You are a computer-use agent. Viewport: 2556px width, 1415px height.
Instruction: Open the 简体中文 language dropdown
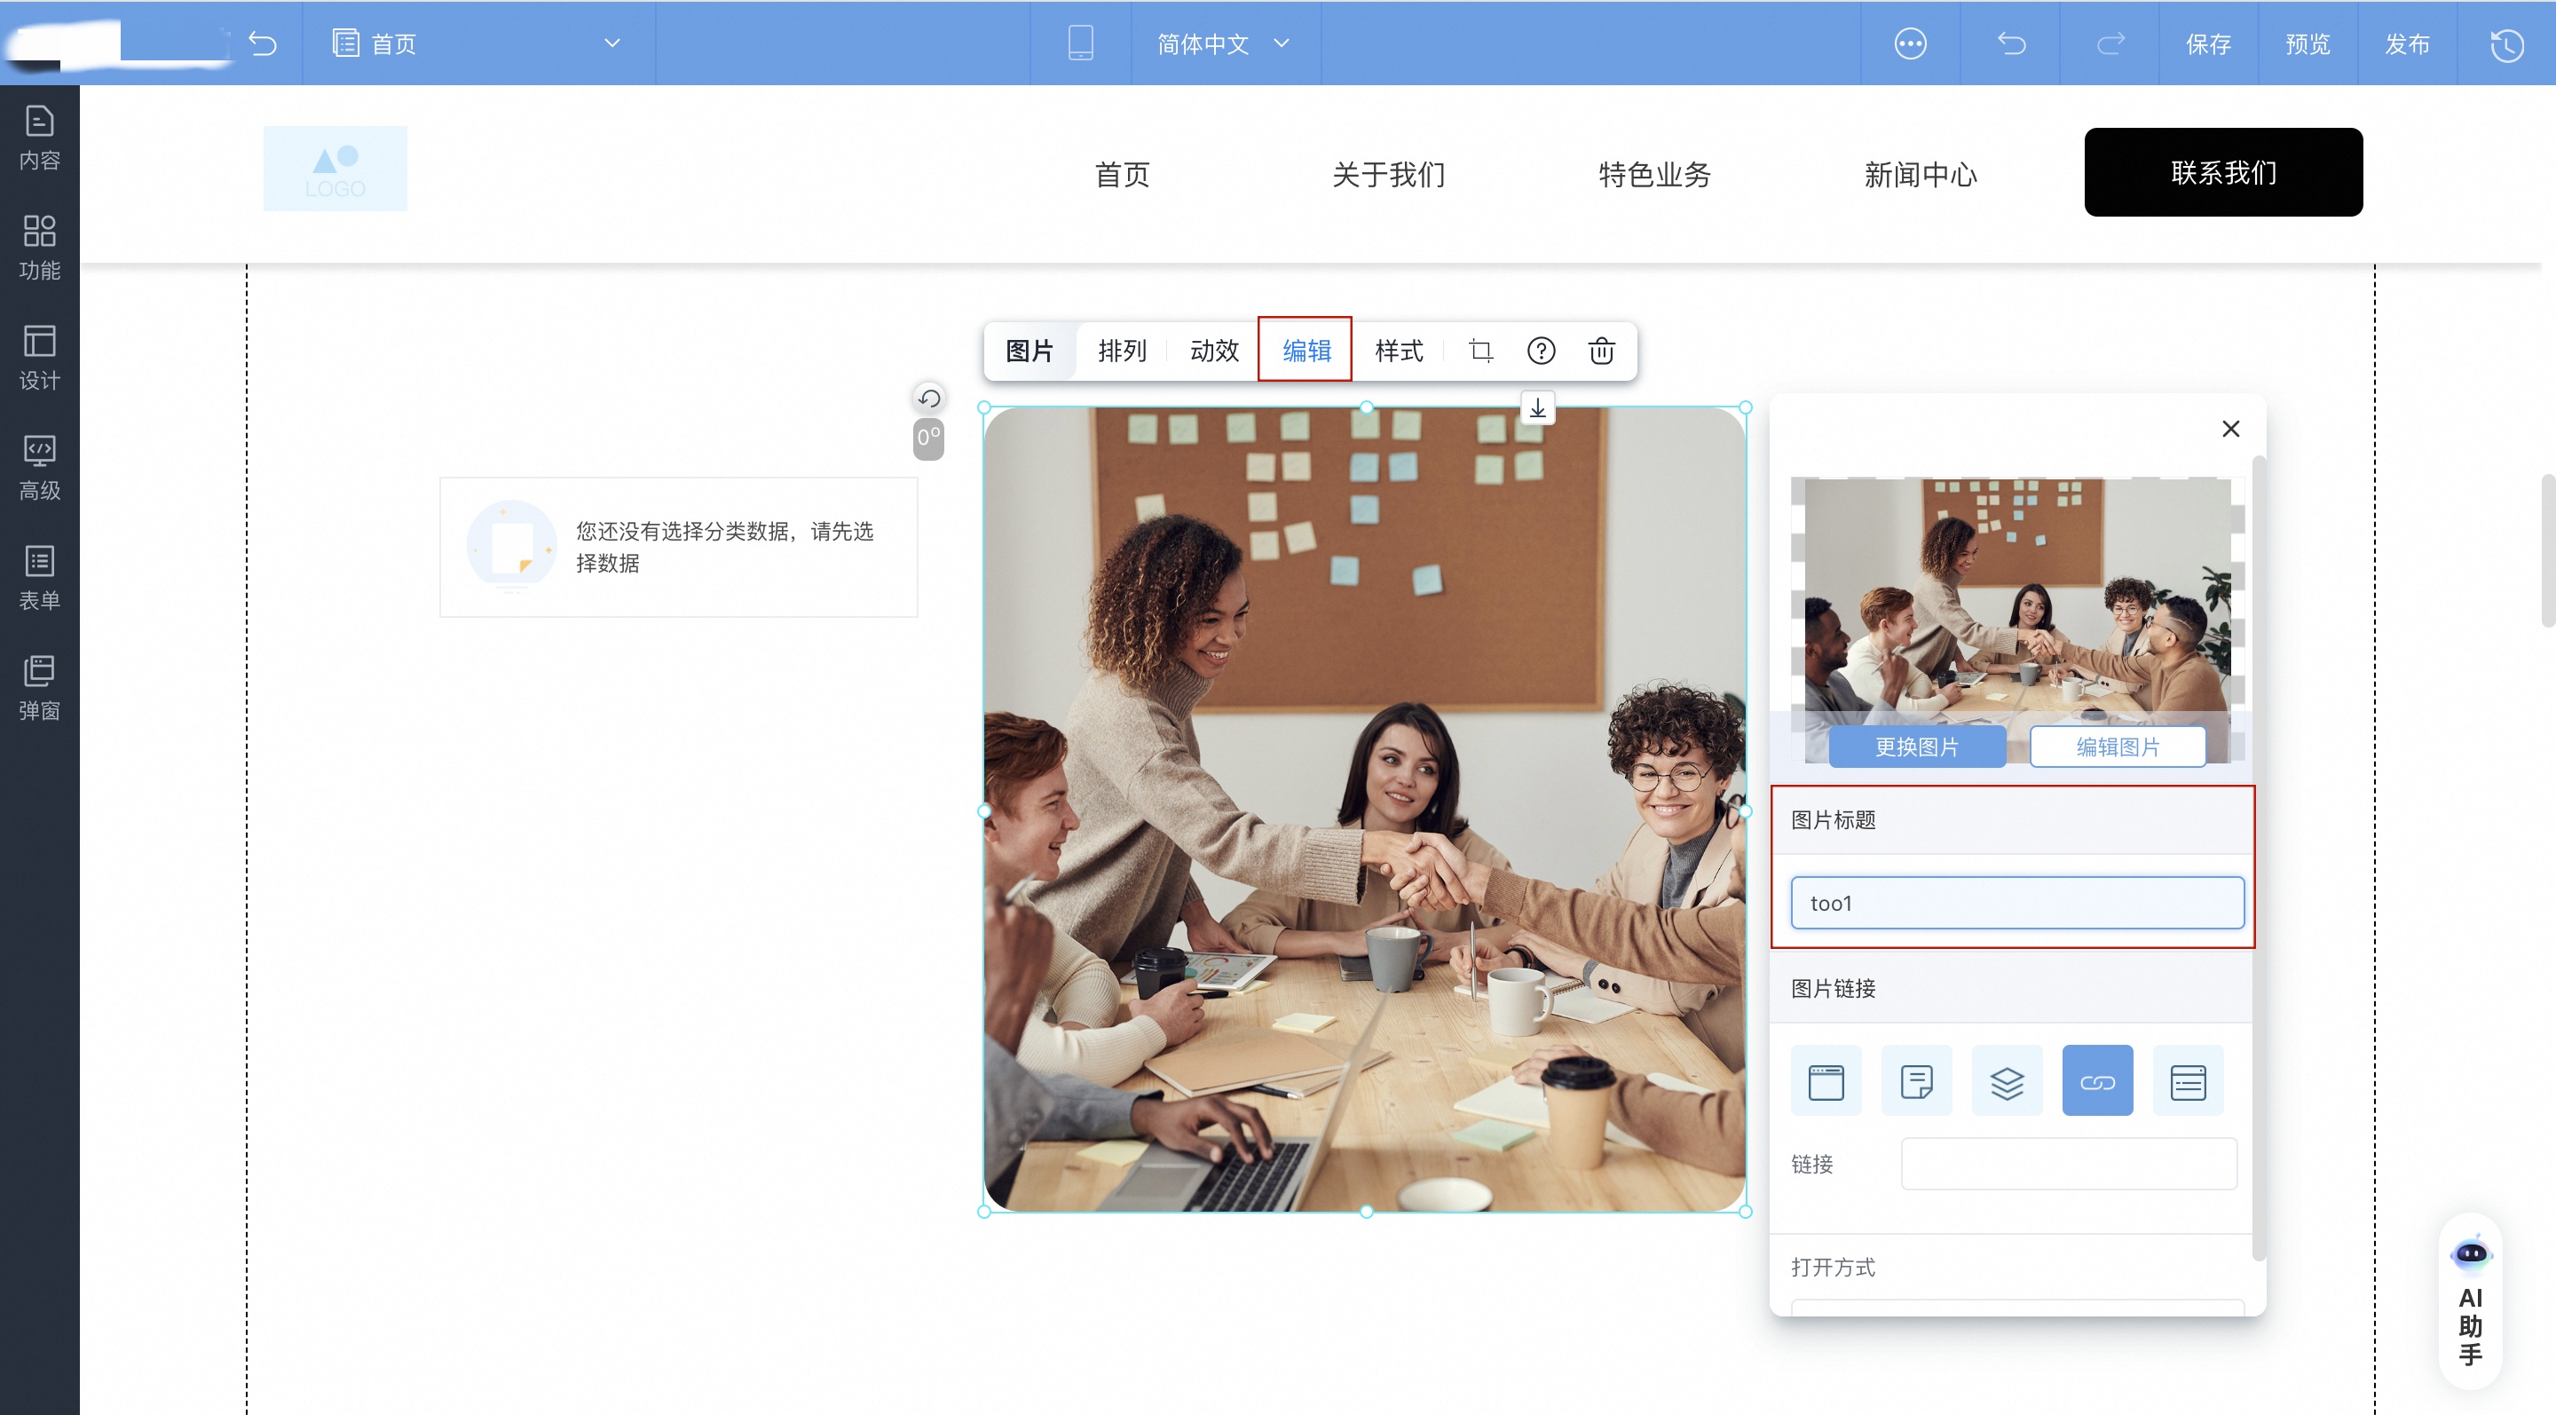(1224, 43)
